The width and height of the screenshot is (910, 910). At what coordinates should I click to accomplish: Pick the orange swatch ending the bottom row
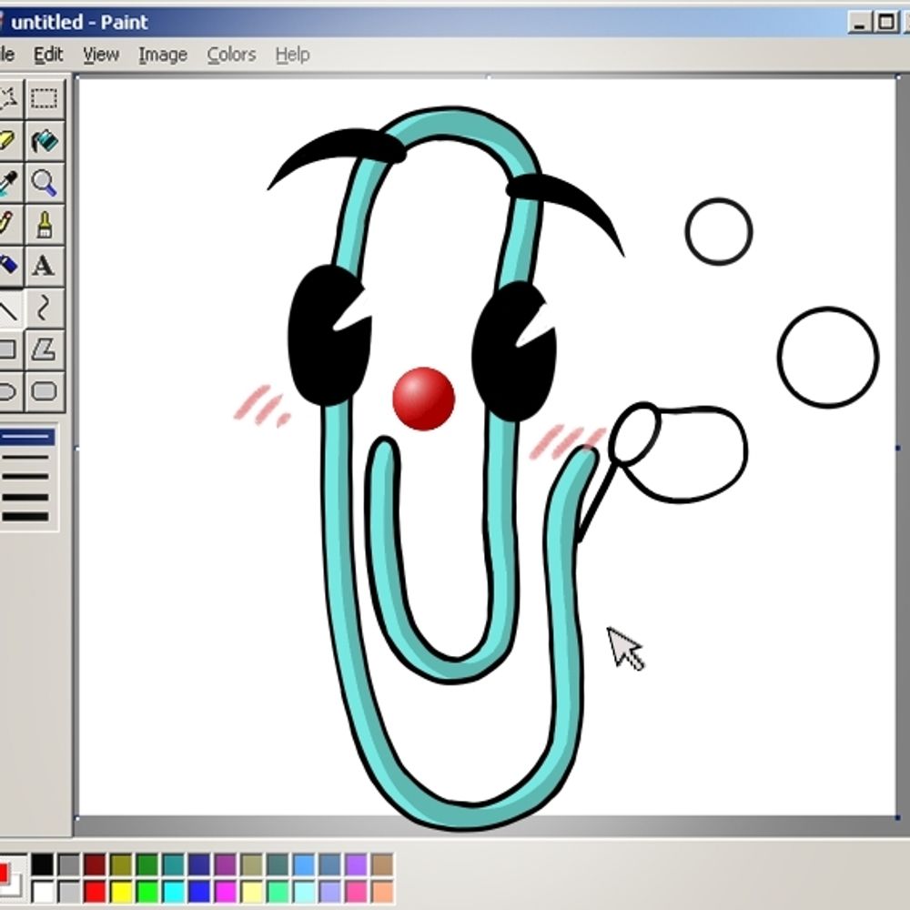[382, 892]
